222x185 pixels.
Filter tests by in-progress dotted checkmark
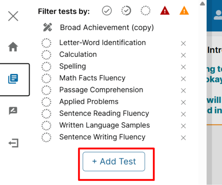pos(126,11)
